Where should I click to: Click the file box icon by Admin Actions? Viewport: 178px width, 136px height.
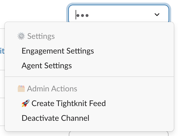point(21,88)
